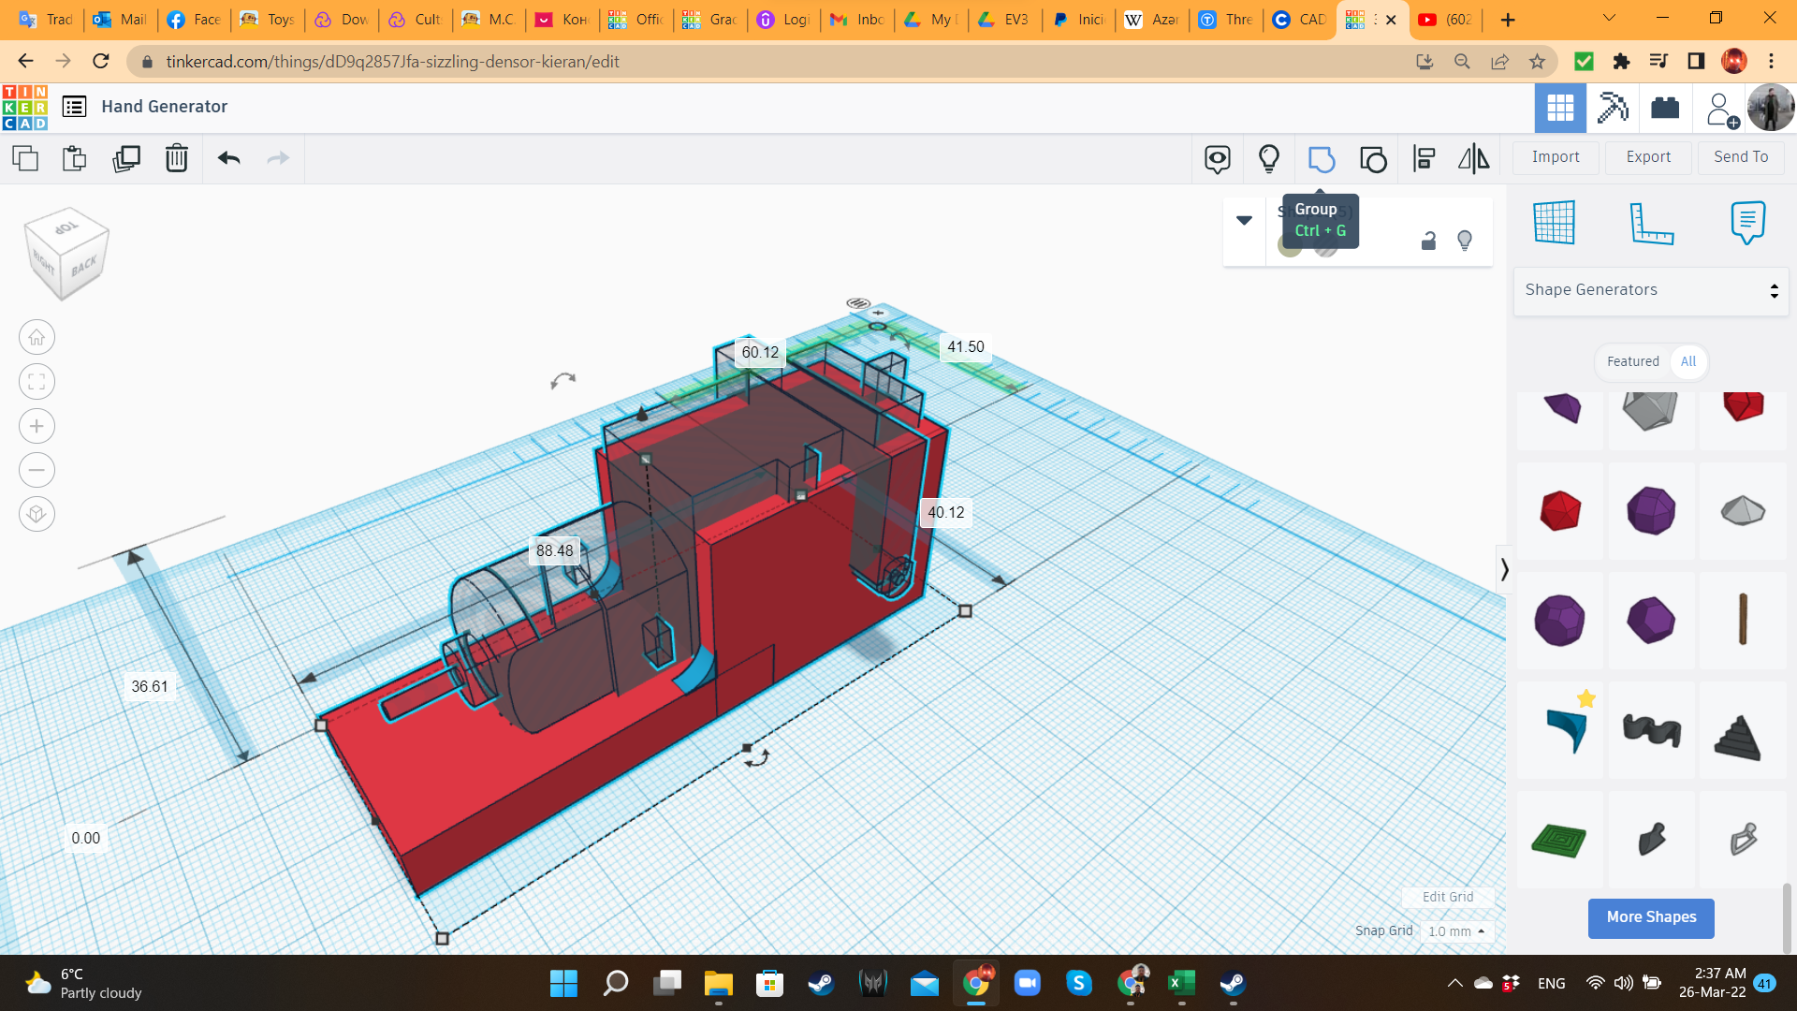Click the Export button
Viewport: 1797px width, 1011px height.
(1647, 156)
